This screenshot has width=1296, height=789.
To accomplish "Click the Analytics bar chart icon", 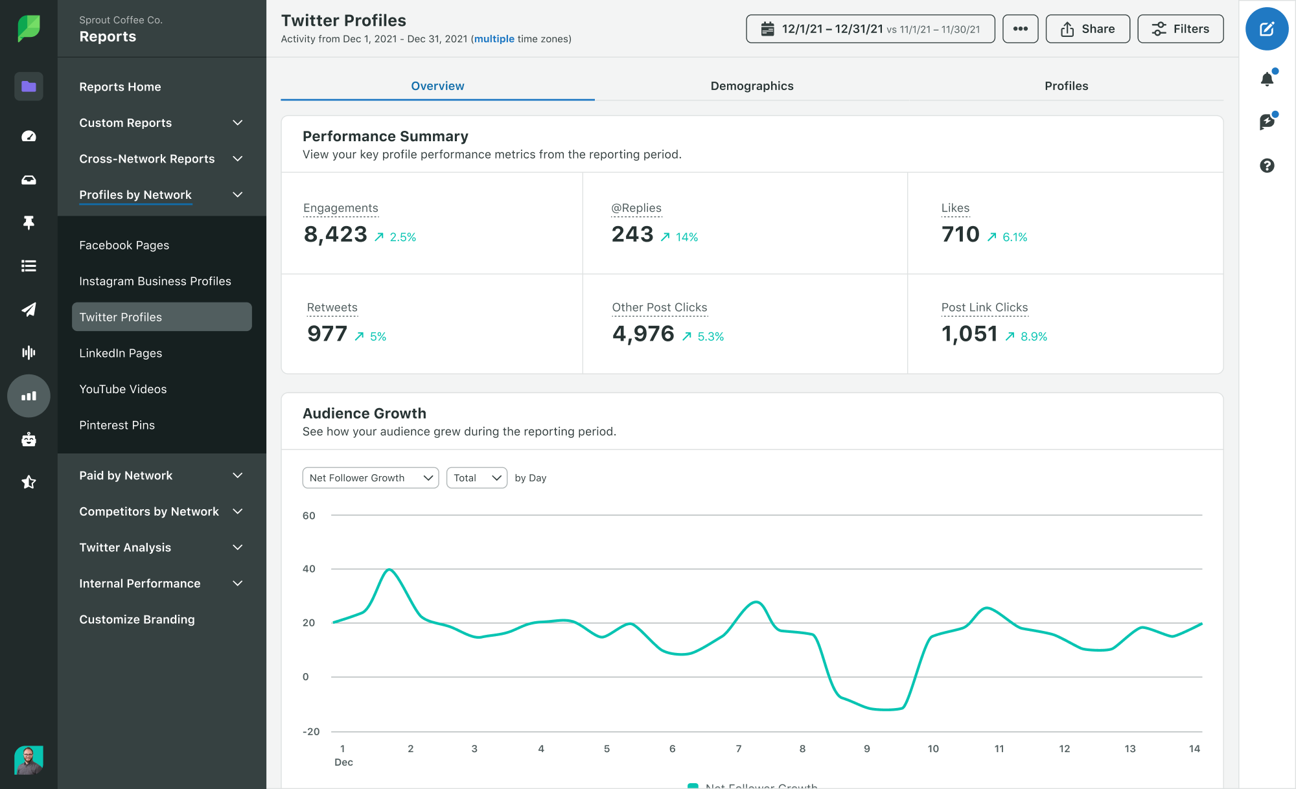I will [28, 393].
